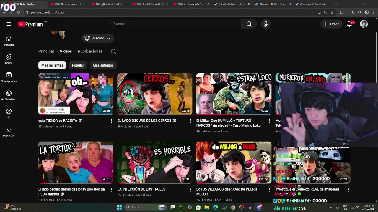This screenshot has height=212, width=378.
Task: Filter videos by Popular
Action: [78, 65]
